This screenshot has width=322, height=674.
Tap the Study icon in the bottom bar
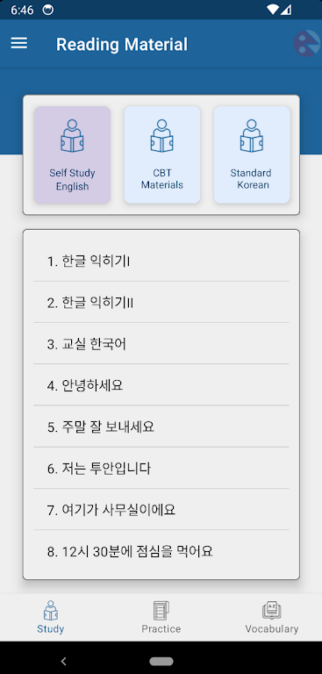click(x=51, y=611)
